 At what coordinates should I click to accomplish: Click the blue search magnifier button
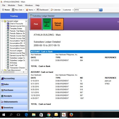click(x=101, y=10)
